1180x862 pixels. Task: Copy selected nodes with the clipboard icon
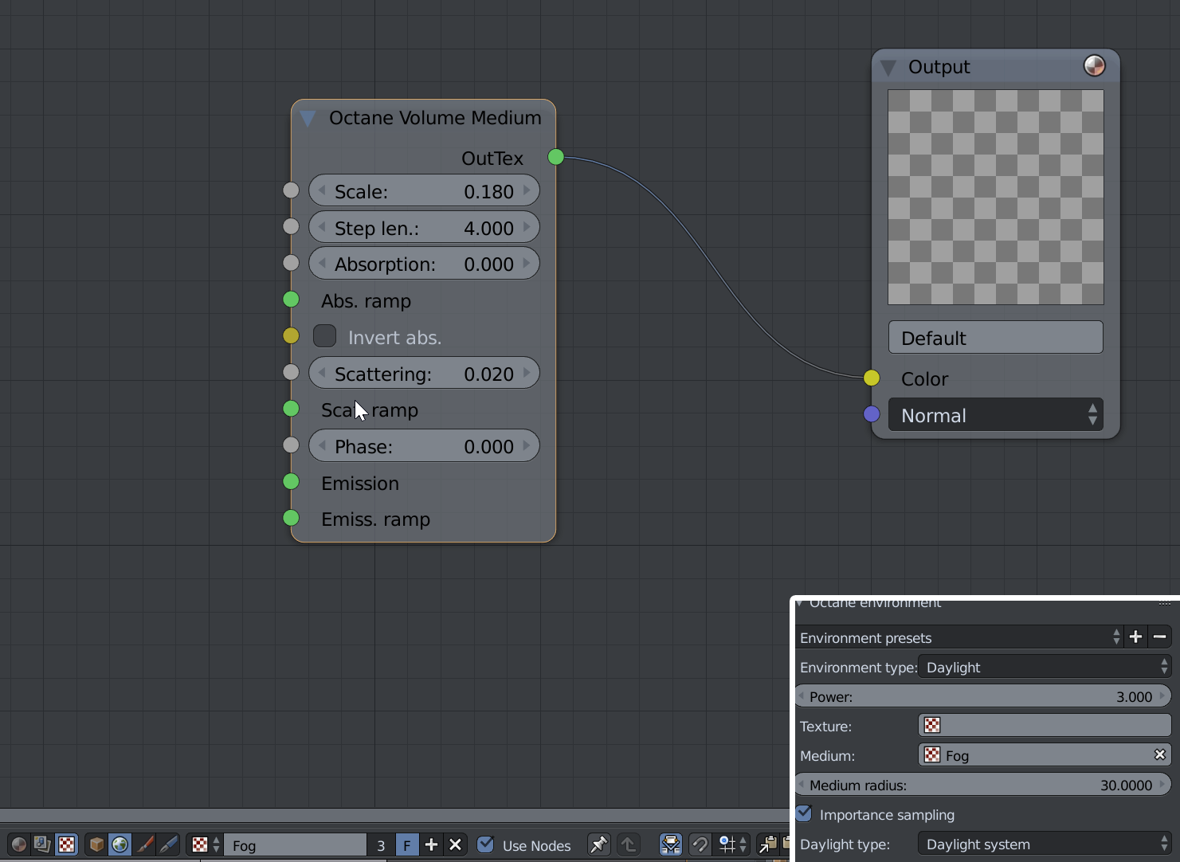coord(768,844)
